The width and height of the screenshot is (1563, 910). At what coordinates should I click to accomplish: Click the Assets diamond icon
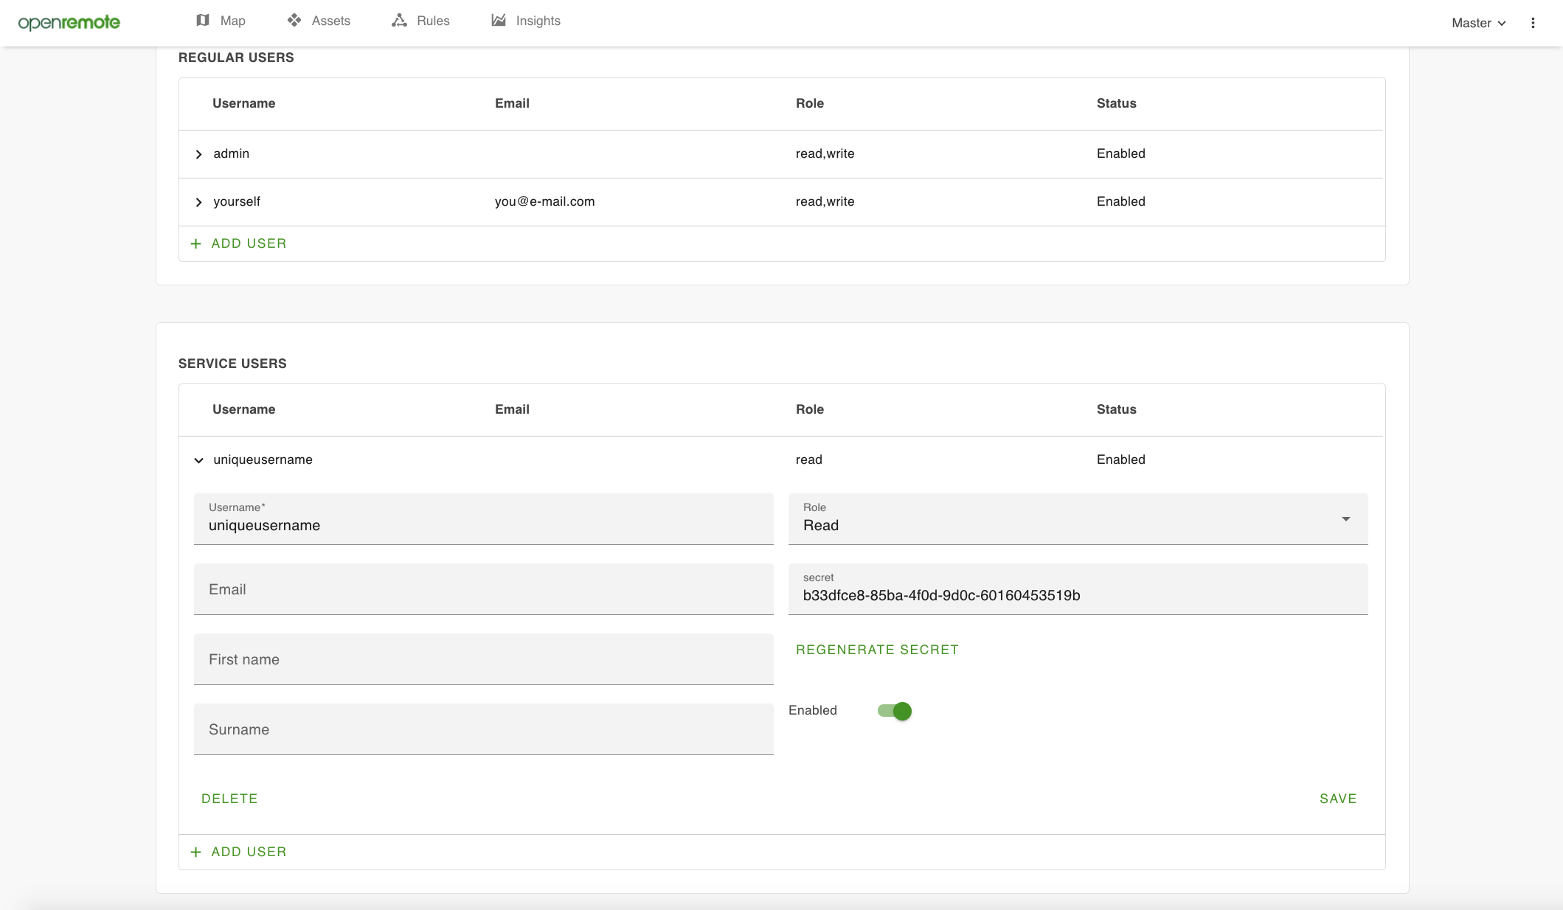pos(294,21)
